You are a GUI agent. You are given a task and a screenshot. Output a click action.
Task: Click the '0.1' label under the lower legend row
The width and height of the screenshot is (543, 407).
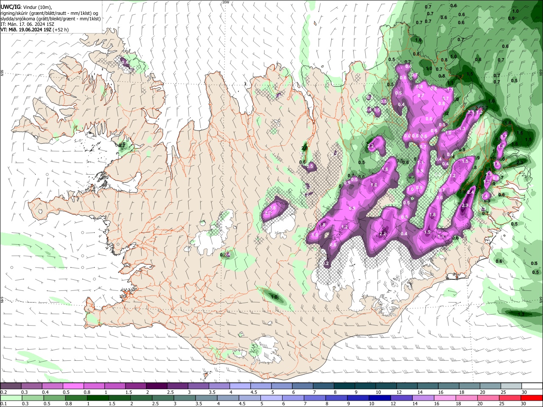[3, 404]
